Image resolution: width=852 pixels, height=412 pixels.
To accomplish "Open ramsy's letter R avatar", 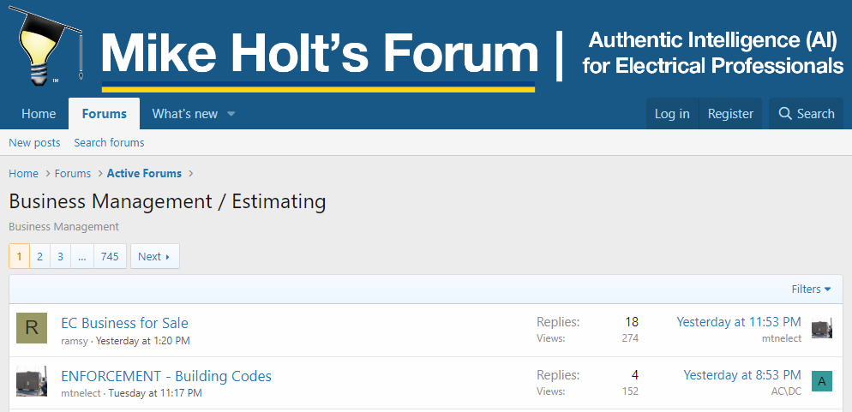I will tap(32, 328).
